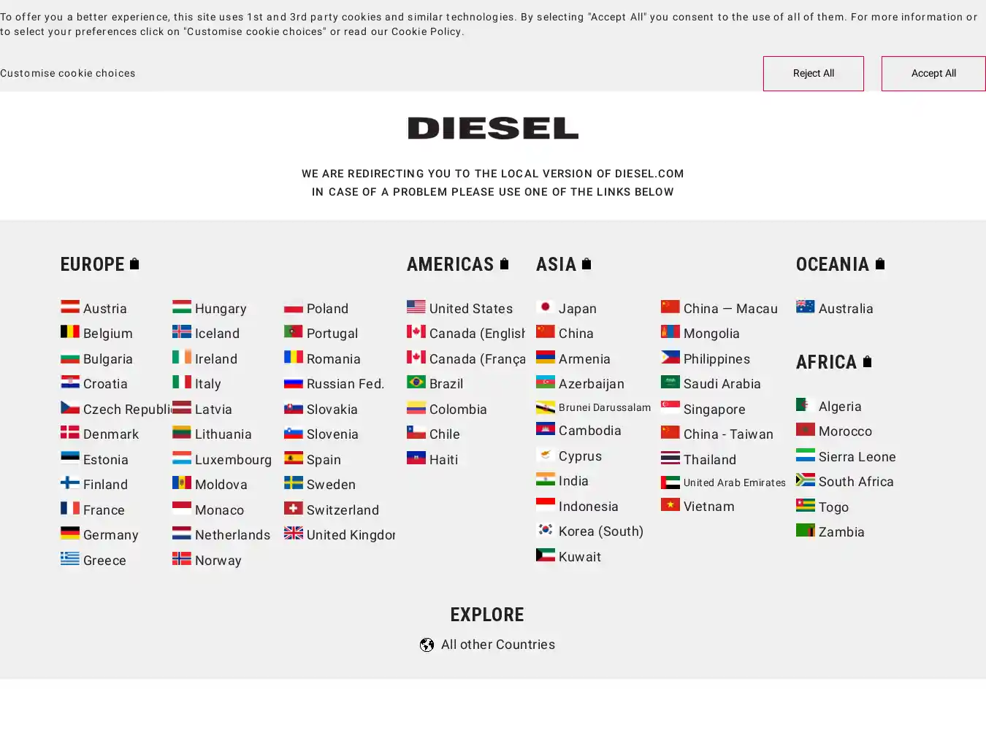Click the Japan flag icon
986x738 pixels.
pos(545,307)
